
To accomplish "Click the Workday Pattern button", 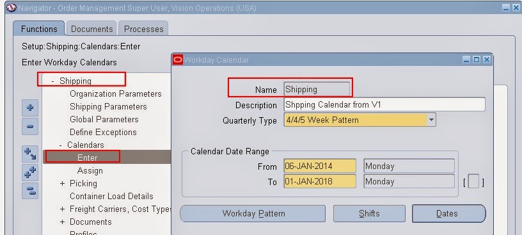I will click(x=253, y=214).
